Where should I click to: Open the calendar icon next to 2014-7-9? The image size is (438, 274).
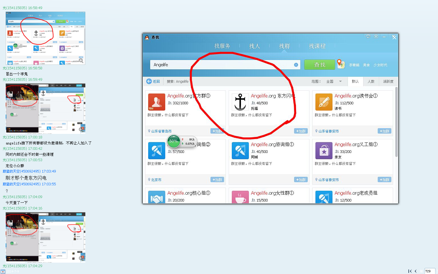tap(3, 271)
